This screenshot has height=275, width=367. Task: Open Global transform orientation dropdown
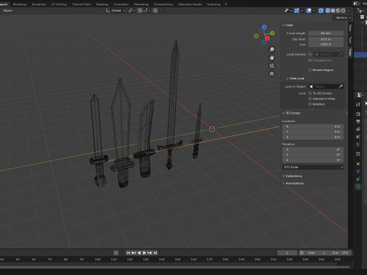pyautogui.click(x=115, y=11)
